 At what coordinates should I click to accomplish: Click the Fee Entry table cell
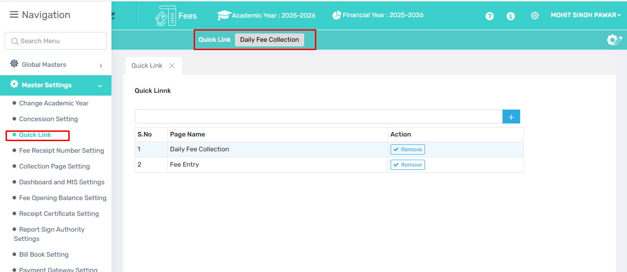click(278, 165)
